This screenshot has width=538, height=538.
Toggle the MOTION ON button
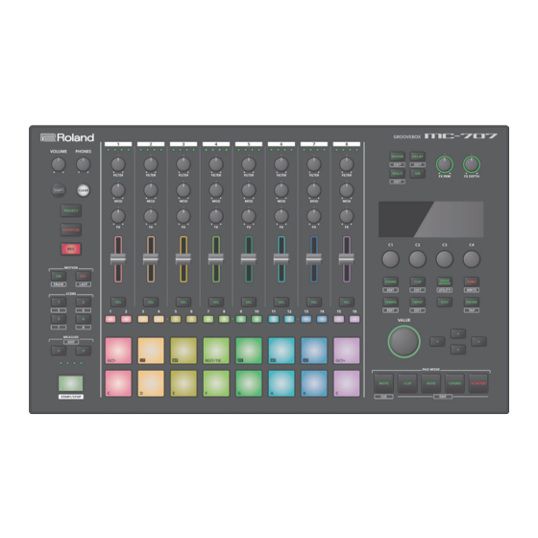coord(59,277)
